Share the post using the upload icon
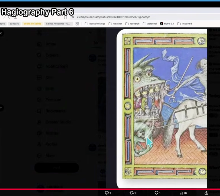220x196 pixels. click(x=206, y=193)
